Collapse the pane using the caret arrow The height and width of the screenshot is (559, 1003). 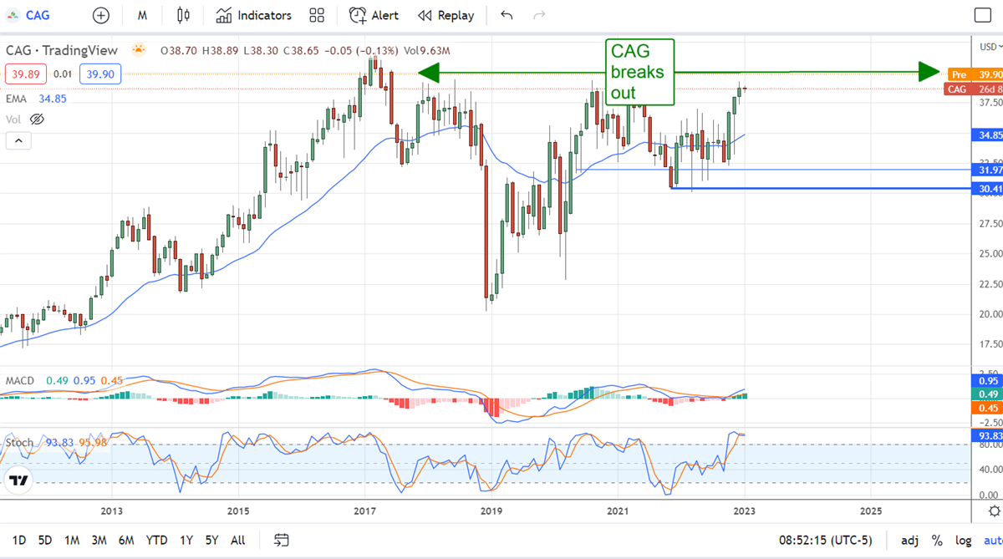coord(18,140)
